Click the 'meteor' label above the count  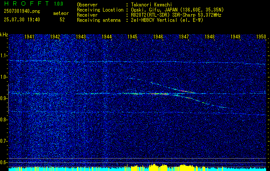[x=61, y=13]
